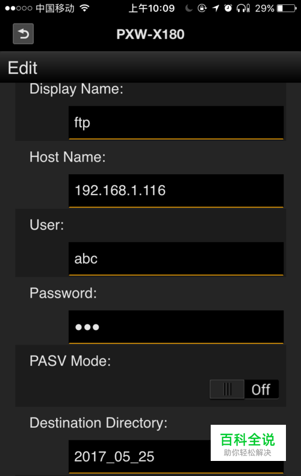Tap the rotation lock status icon
This screenshot has height=476, width=301.
tap(202, 8)
